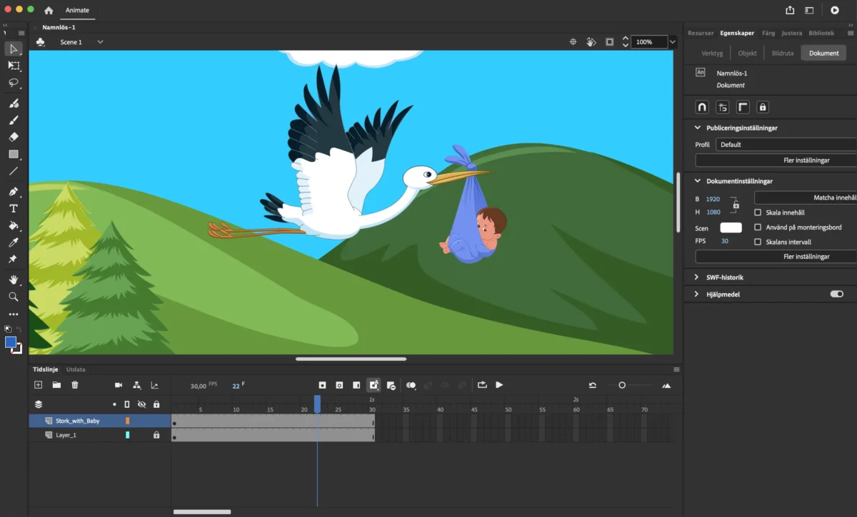
Task: Insert a frame in the timeline
Action: click(356, 385)
